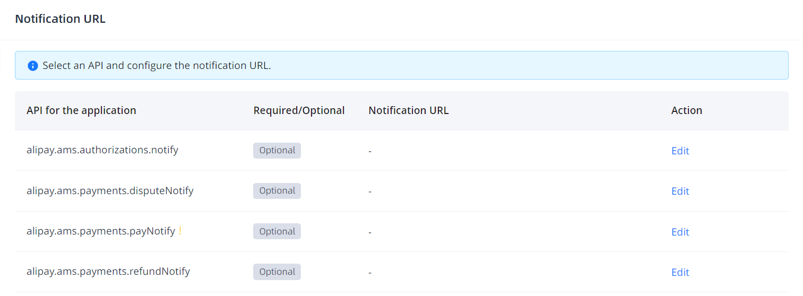Select the alipay.ams.authorizations.notify API name
Image resolution: width=803 pixels, height=296 pixels.
click(x=102, y=150)
